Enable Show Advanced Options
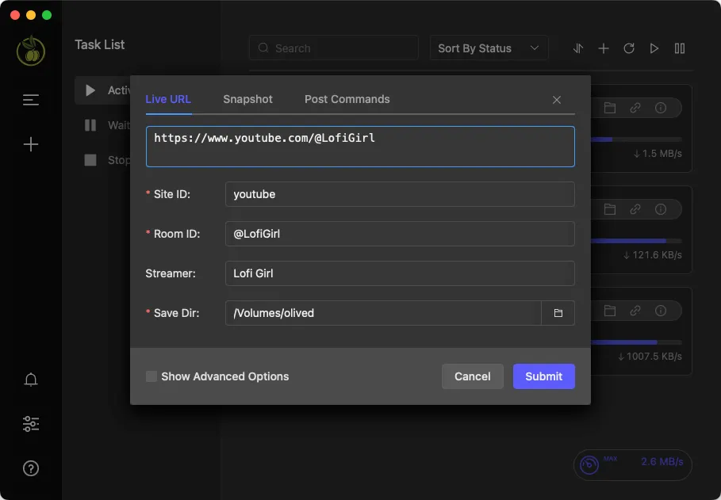This screenshot has width=721, height=500. 151,376
